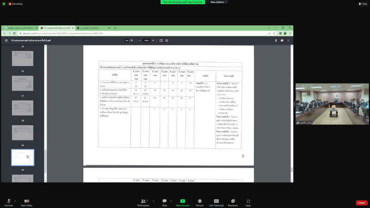The image size is (370, 208).
Task: Start Video in the Zoom toolbar
Action: pos(26,201)
